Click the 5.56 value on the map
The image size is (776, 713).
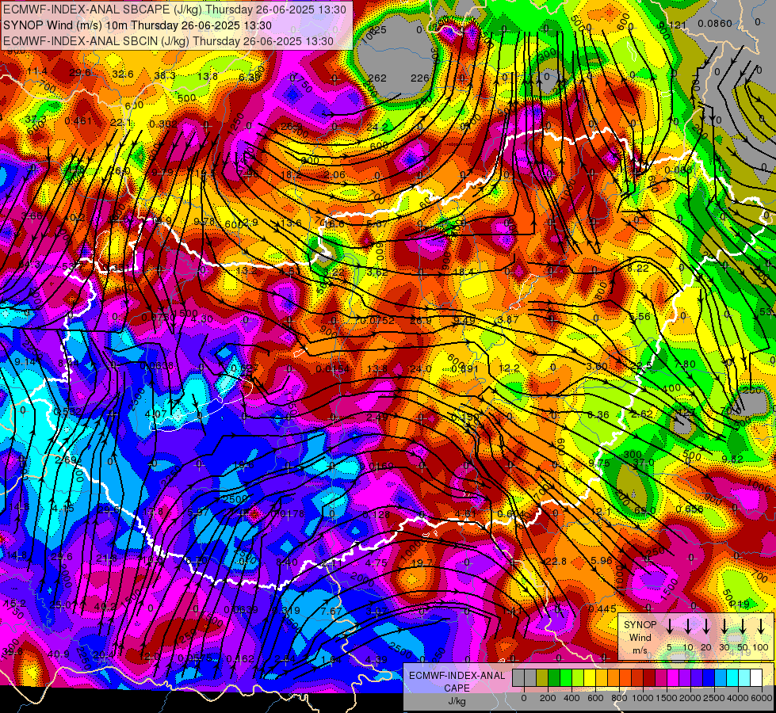pos(640,317)
